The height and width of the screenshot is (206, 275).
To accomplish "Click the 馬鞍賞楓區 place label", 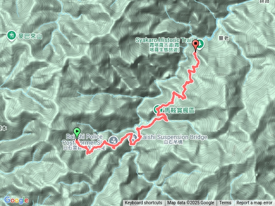I will (180, 110).
